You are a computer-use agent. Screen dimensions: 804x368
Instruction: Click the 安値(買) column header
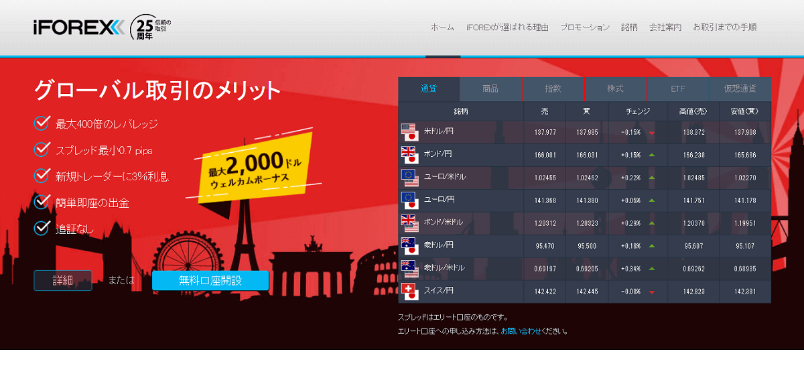coord(745,111)
